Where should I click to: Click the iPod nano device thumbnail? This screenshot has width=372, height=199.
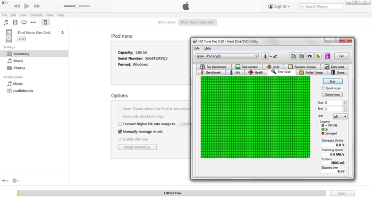pyautogui.click(x=9, y=36)
